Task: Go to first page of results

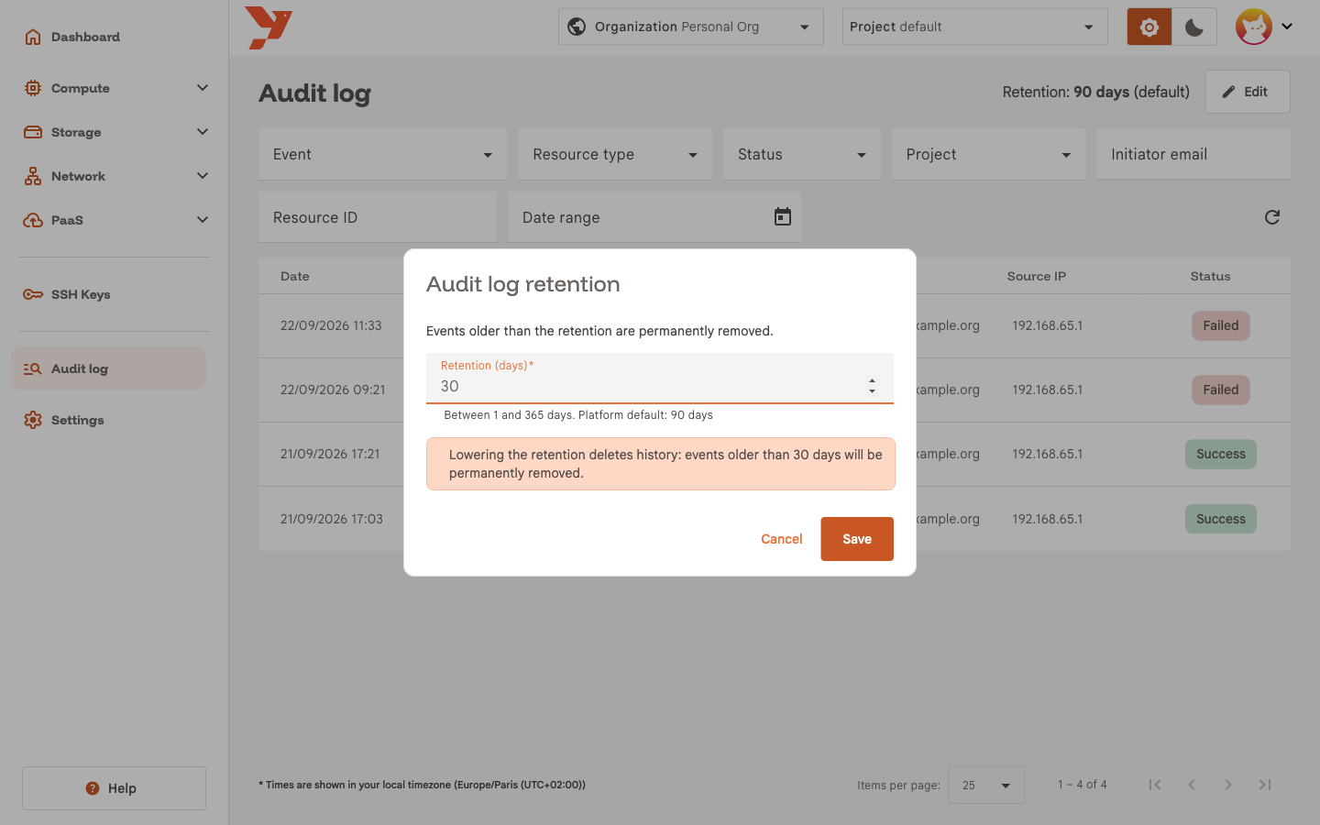Action: pos(1155,785)
